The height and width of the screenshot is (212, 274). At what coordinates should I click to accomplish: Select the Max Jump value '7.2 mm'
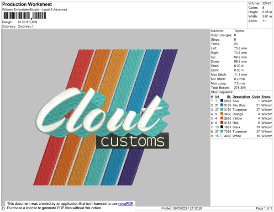[240, 83]
